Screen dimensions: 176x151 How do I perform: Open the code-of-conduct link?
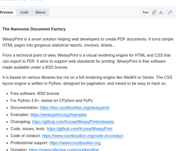(x=82, y=136)
